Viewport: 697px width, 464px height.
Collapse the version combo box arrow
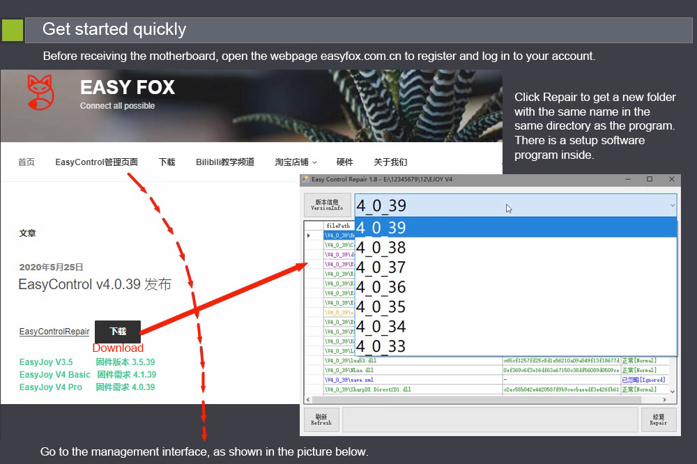pos(672,206)
